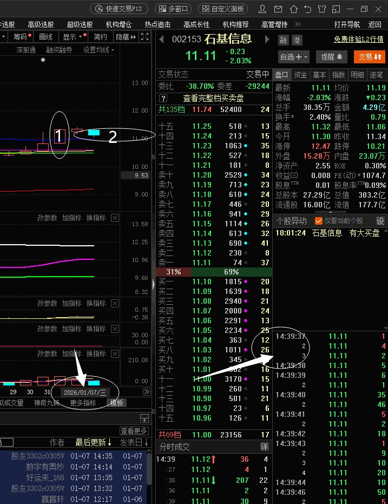Open the skin shirt icon
This screenshot has width=388, height=504.
point(322,9)
